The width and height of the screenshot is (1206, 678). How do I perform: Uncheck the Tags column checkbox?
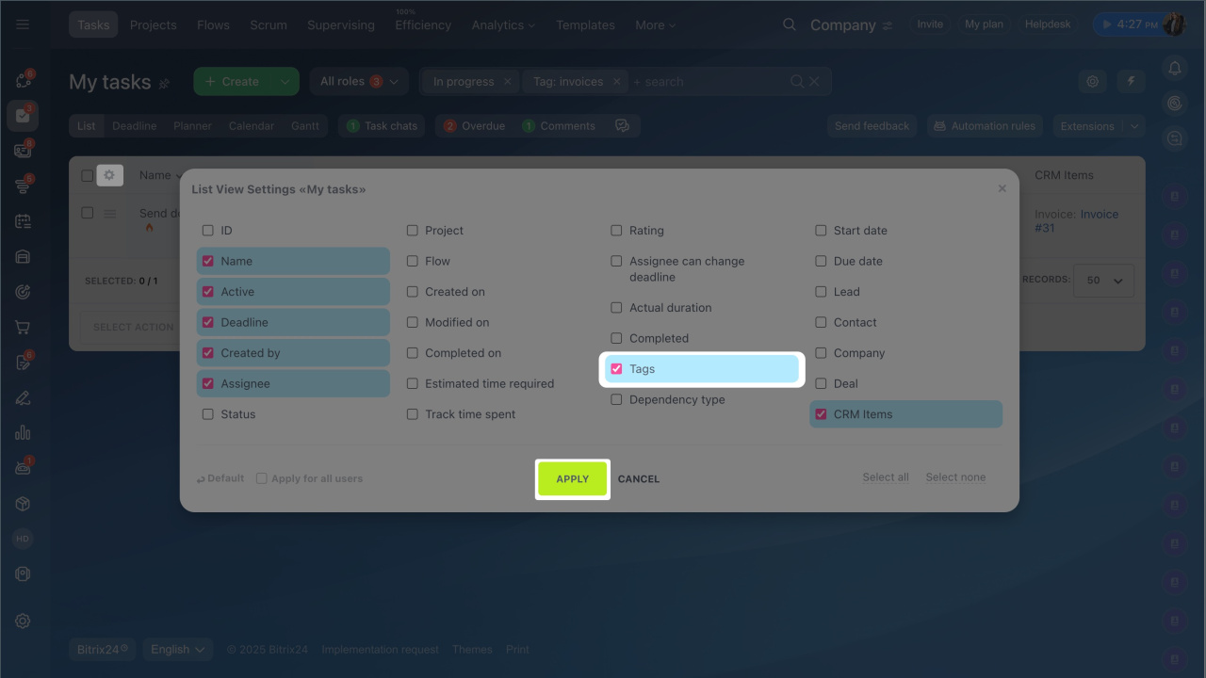pos(616,369)
